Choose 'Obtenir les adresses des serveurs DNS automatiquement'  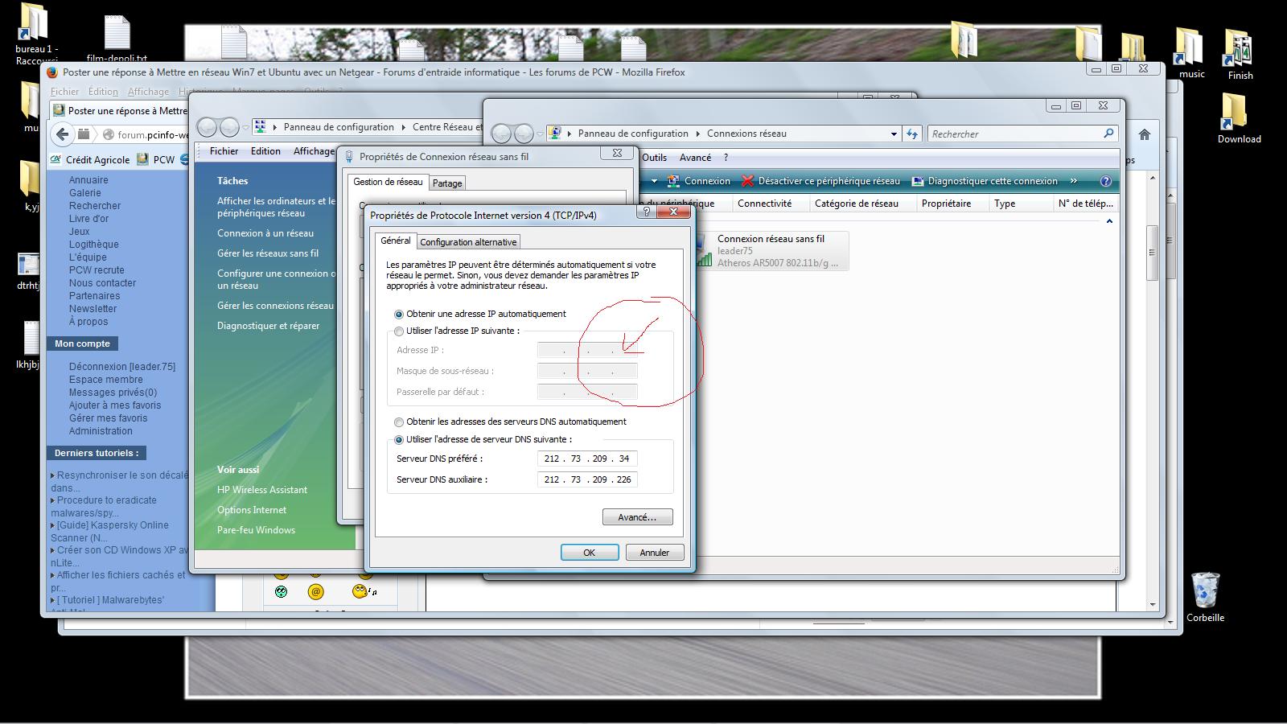(x=399, y=422)
